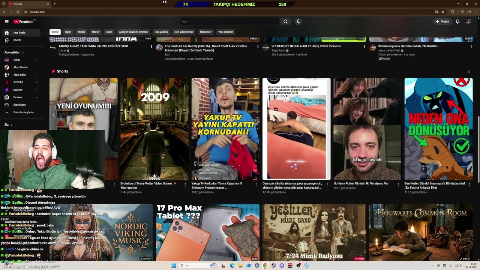This screenshot has height=270, width=480.
Task: Play the YAKUP TV YAYINI KAPATTI short
Action: coord(225,129)
